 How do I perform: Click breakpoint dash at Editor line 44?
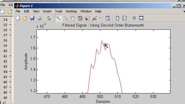[10, 71]
